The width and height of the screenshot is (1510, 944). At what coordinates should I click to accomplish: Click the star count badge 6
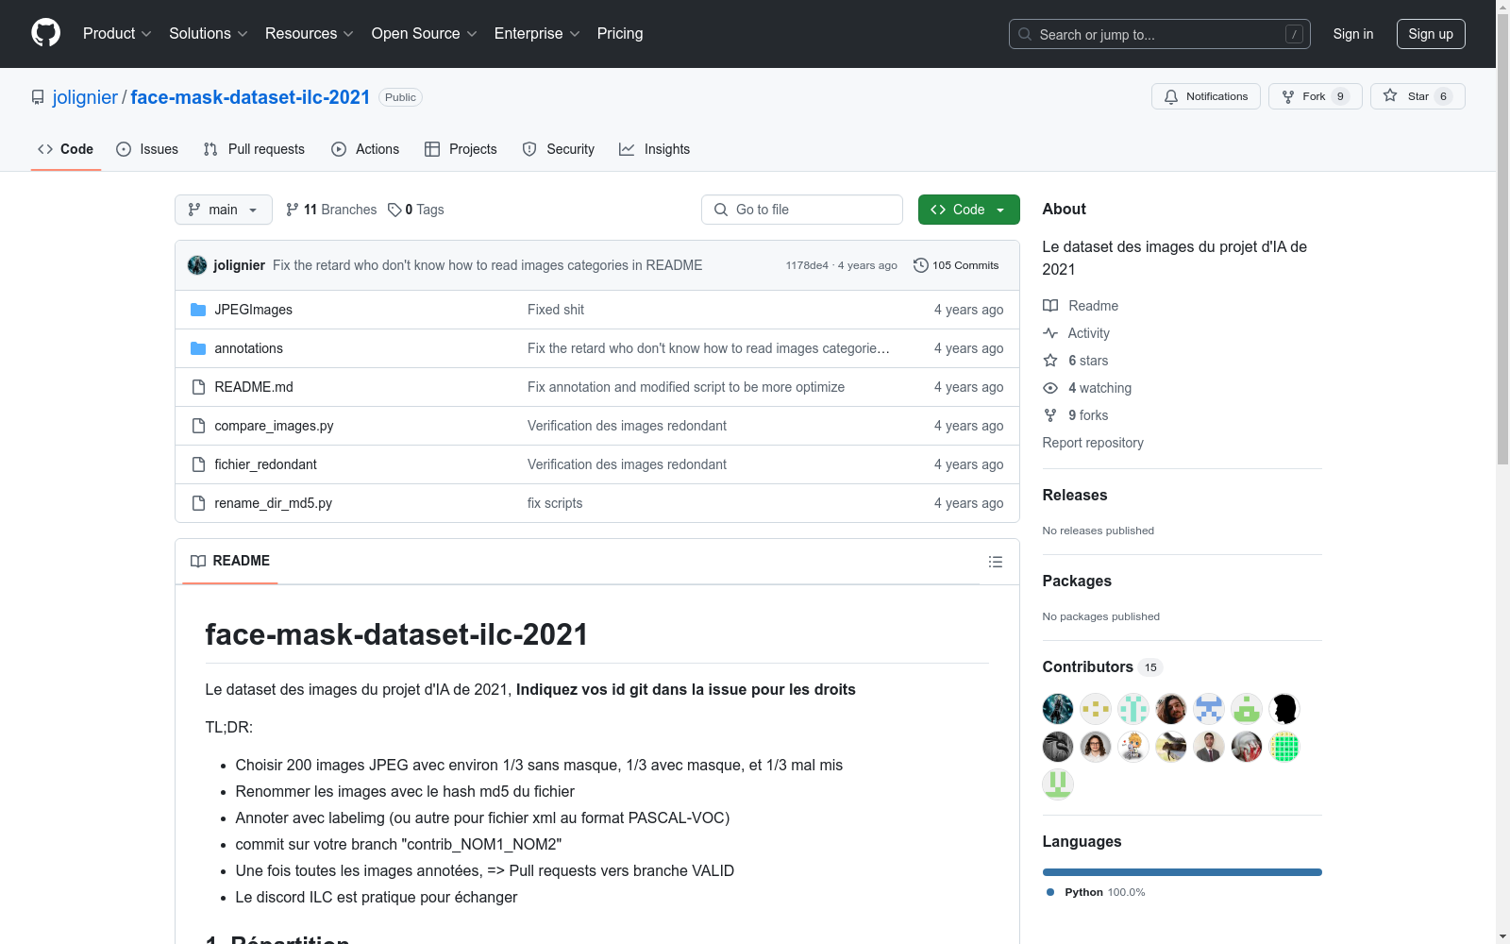(1443, 96)
